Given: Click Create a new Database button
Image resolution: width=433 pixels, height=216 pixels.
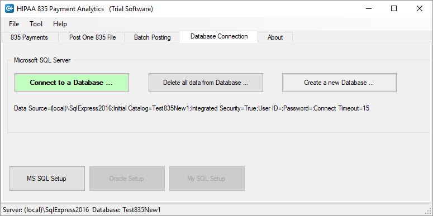Looking at the screenshot, I should click(339, 83).
